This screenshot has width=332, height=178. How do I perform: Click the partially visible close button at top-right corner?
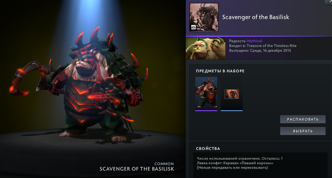(x=328, y=2)
